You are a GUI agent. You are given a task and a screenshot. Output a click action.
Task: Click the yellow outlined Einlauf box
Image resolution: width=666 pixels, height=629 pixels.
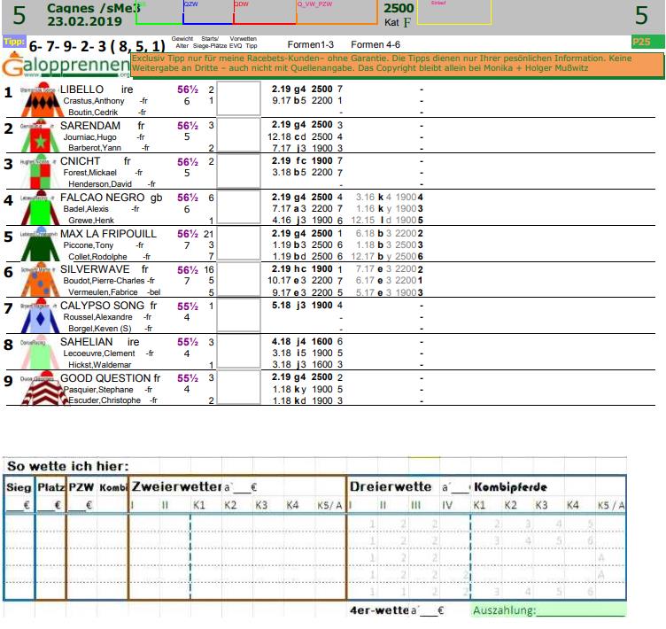pyautogui.click(x=459, y=12)
